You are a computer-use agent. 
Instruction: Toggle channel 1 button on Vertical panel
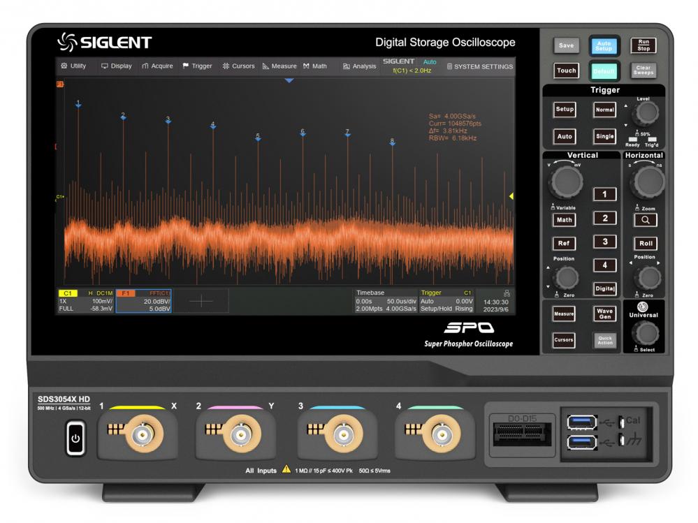tap(604, 194)
